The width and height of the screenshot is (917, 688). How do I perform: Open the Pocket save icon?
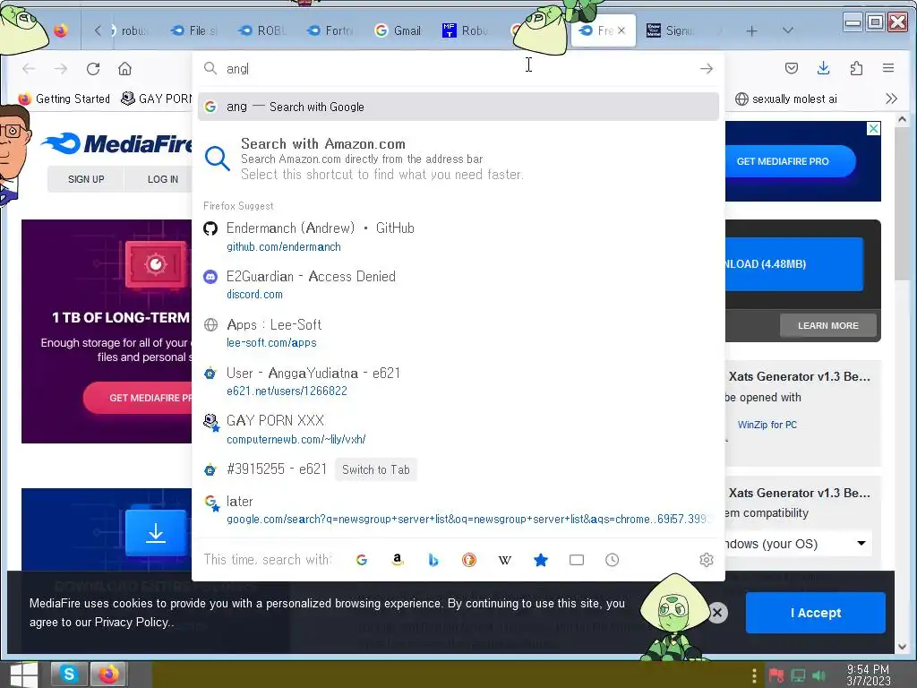[792, 68]
